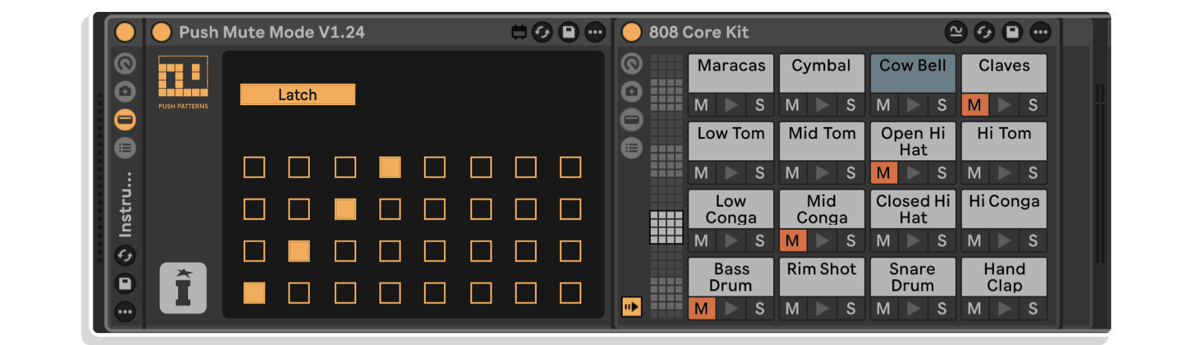Solo the Low Conga pad
1204x345 pixels.
[x=760, y=240]
